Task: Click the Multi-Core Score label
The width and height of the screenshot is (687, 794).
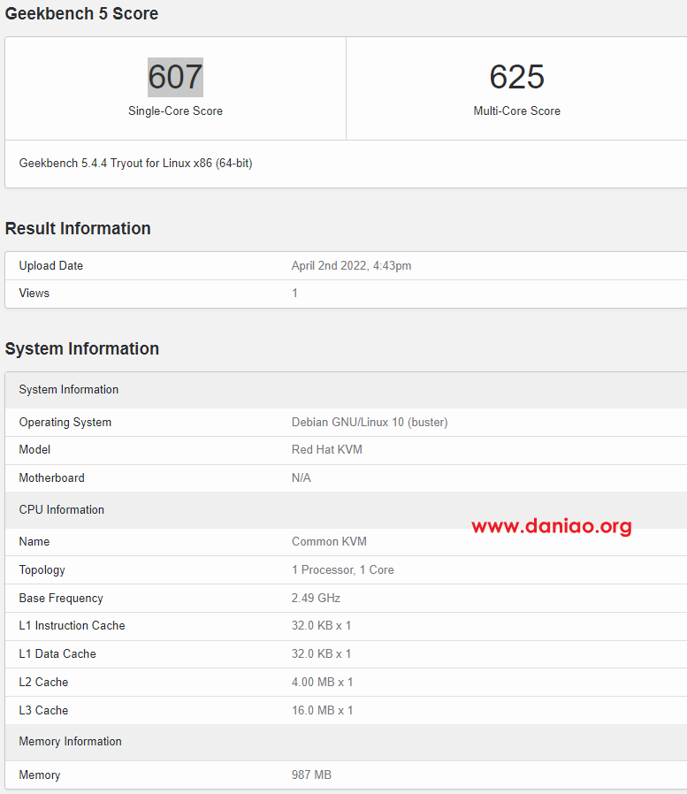Action: (x=517, y=111)
